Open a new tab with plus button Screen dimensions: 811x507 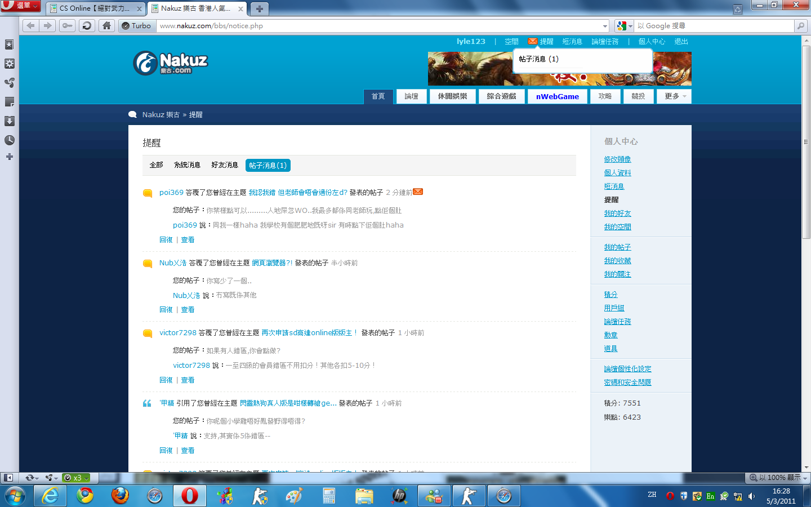(259, 8)
